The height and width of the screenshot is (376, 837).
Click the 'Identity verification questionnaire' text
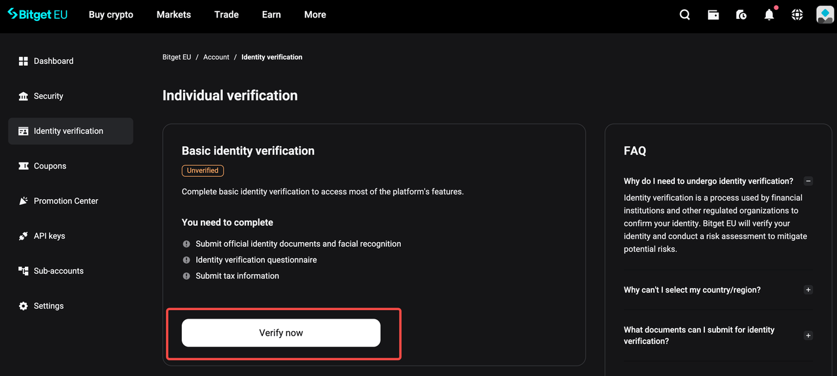click(256, 260)
